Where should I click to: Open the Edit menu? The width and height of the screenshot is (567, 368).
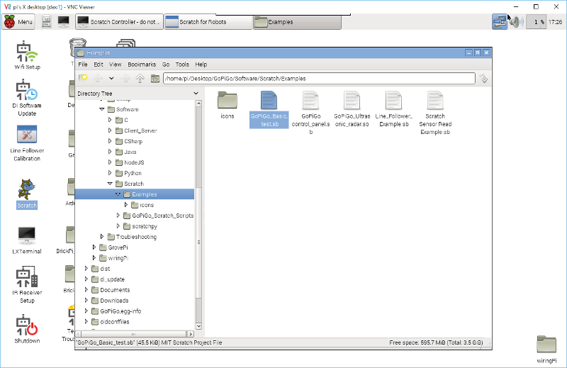99,65
